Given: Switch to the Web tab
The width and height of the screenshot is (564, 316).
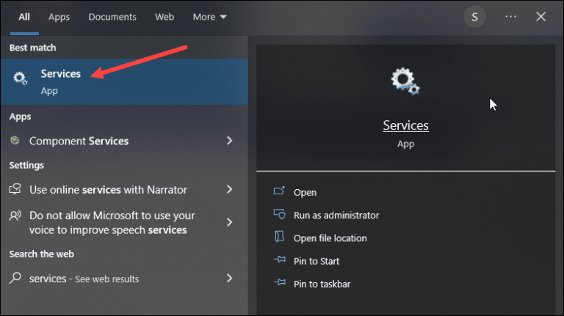Looking at the screenshot, I should point(164,17).
